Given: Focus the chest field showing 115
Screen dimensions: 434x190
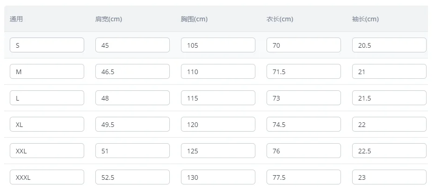Looking at the screenshot, I should pos(218,98).
